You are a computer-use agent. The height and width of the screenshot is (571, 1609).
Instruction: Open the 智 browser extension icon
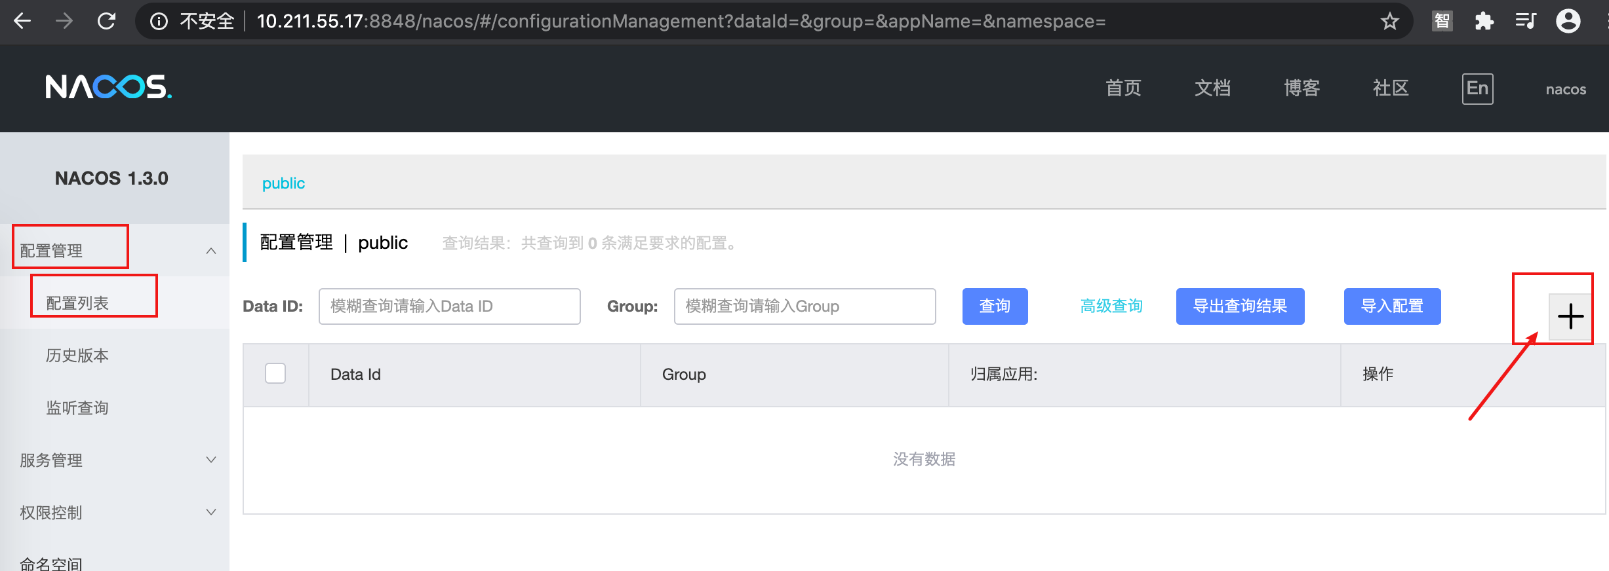pyautogui.click(x=1442, y=22)
